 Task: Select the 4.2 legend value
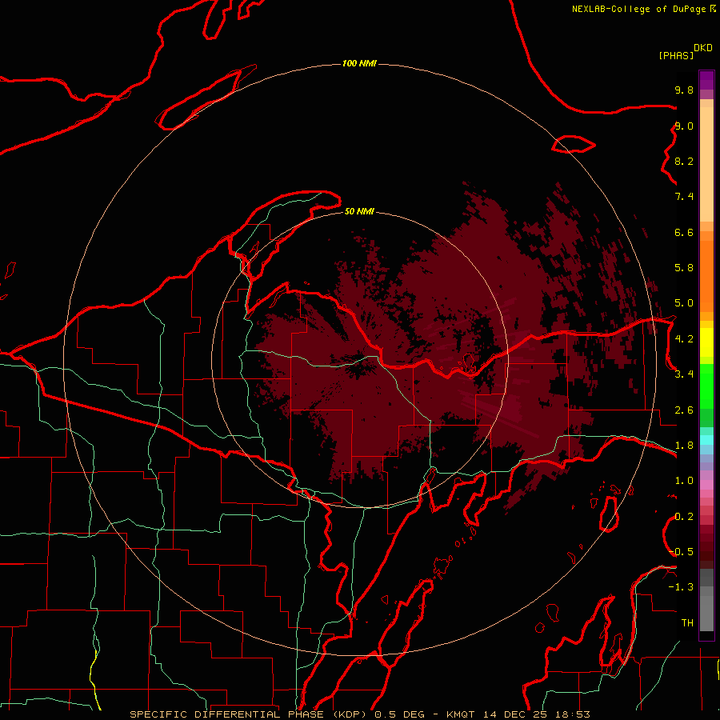pos(684,339)
